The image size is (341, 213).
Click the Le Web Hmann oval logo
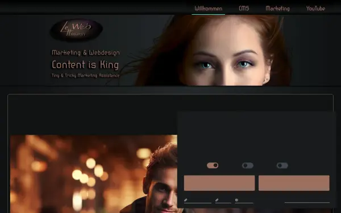pos(76,30)
